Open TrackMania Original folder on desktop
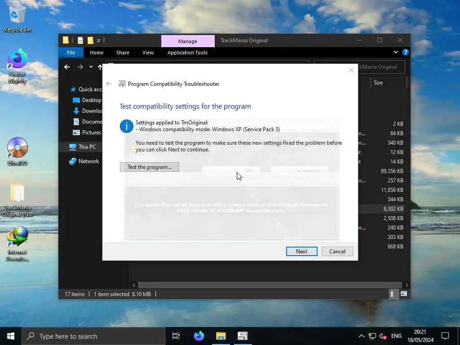 pyautogui.click(x=18, y=200)
